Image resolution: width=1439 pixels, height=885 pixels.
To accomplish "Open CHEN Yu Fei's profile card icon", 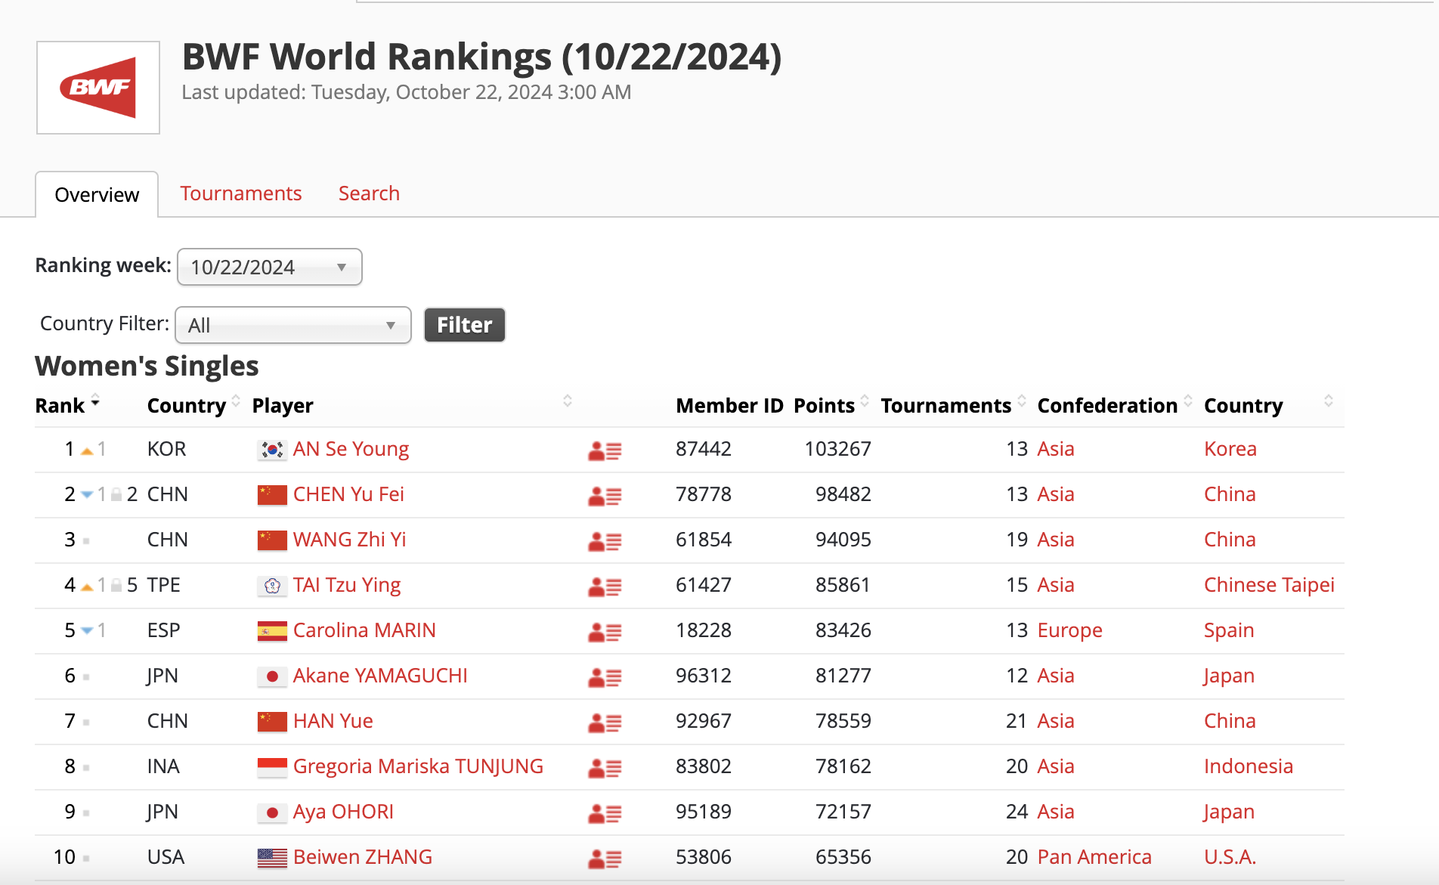I will (x=604, y=497).
